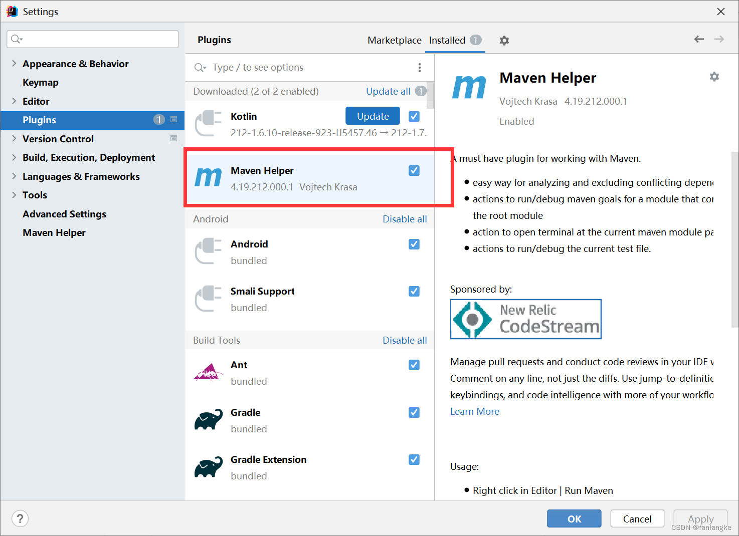Click the Gradle elephant icon
739x536 pixels.
[x=209, y=419]
